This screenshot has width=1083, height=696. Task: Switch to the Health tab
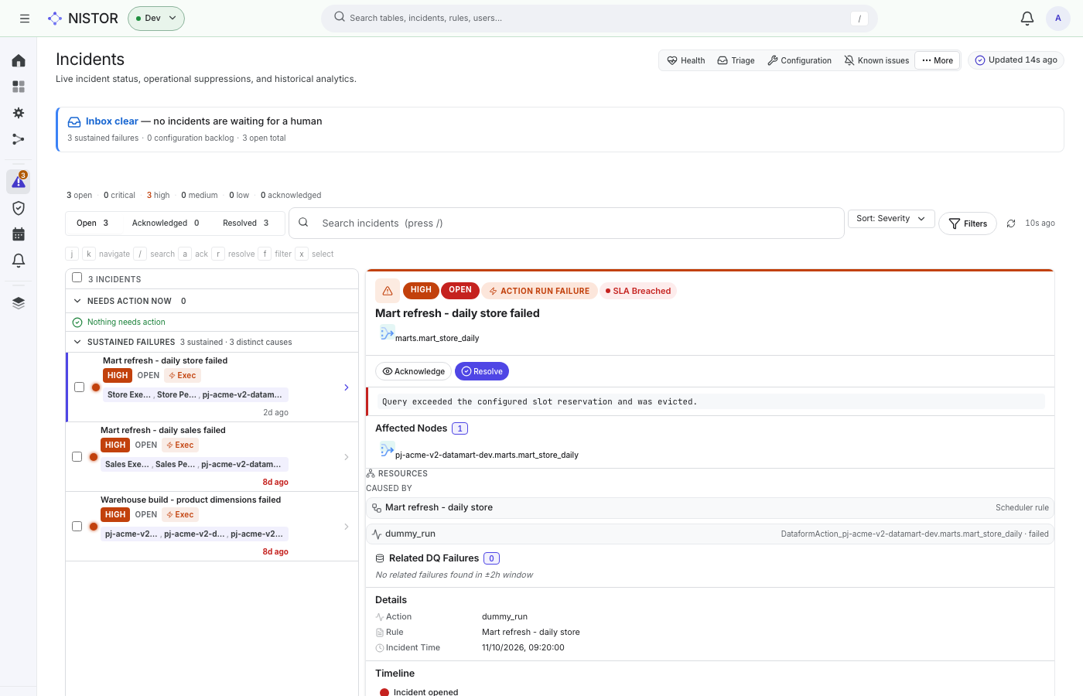click(x=686, y=60)
